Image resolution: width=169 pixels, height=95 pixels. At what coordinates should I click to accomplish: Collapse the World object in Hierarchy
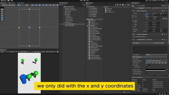point(64,15)
